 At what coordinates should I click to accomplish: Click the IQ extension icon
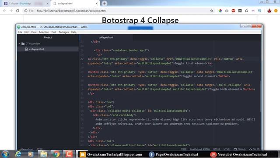(259, 11)
